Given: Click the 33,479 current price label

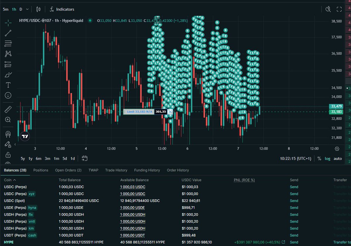Looking at the screenshot, I should tap(336, 106).
